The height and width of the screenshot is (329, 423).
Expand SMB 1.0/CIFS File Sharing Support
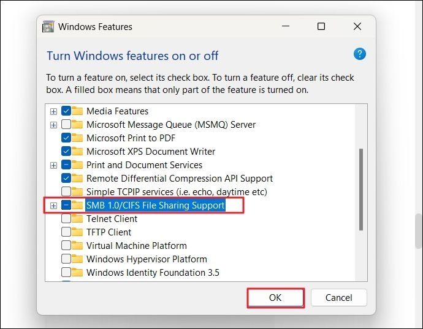coord(54,205)
